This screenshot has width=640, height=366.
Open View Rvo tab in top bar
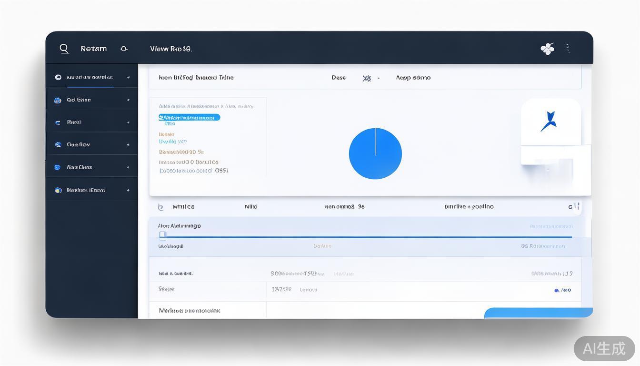tap(170, 49)
